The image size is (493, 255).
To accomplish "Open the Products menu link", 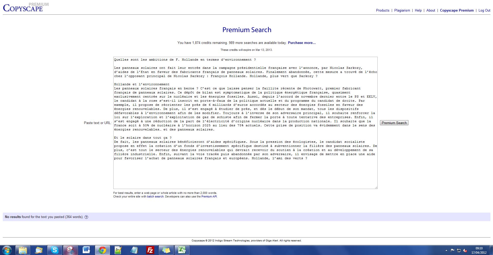I will [x=383, y=11].
